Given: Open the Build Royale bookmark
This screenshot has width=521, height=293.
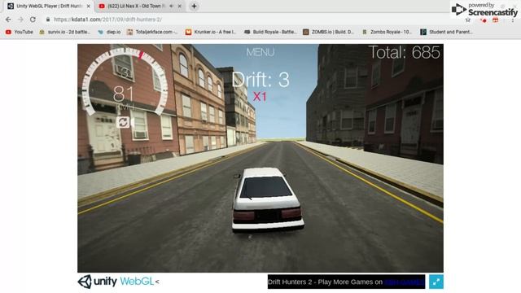Looking at the screenshot, I should [x=270, y=32].
